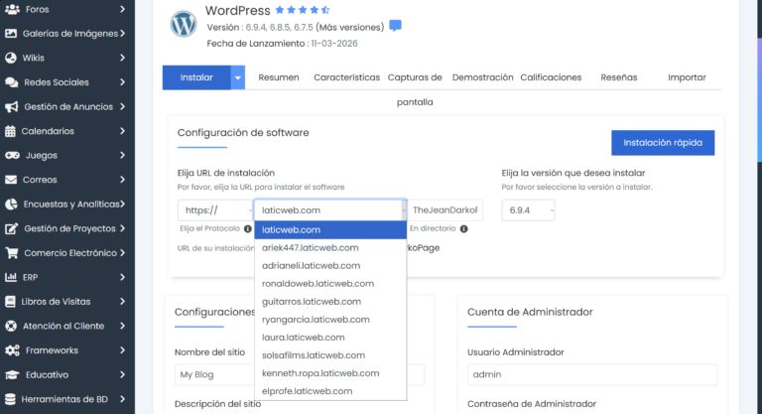The width and height of the screenshot is (762, 414).
Task: Click the Correos envelope icon
Action: click(11, 180)
